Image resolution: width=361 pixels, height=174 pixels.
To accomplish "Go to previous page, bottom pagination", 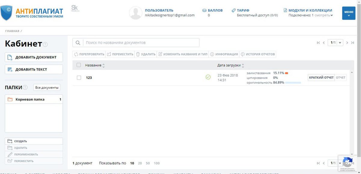I will click(x=324, y=163).
